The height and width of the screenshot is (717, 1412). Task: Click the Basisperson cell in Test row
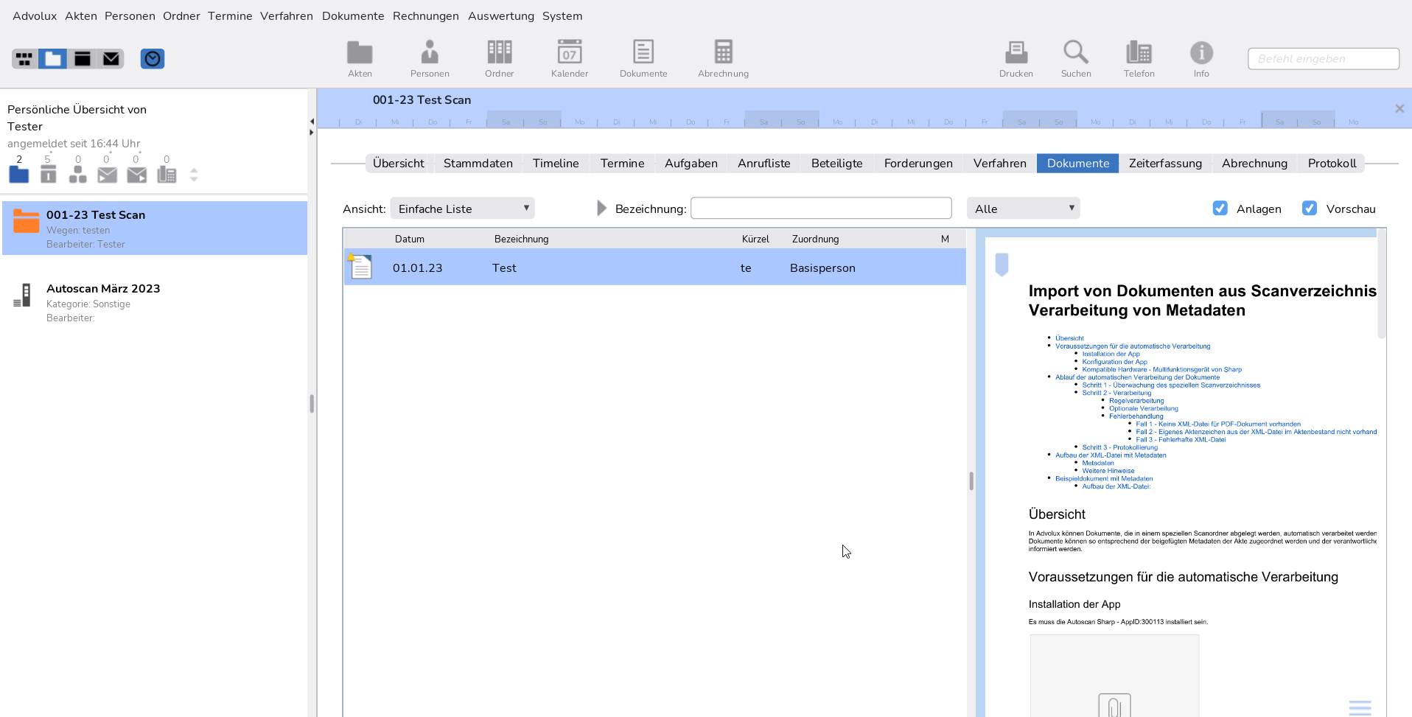822,268
